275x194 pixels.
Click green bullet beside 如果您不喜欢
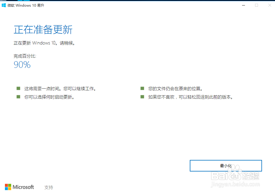(142, 97)
